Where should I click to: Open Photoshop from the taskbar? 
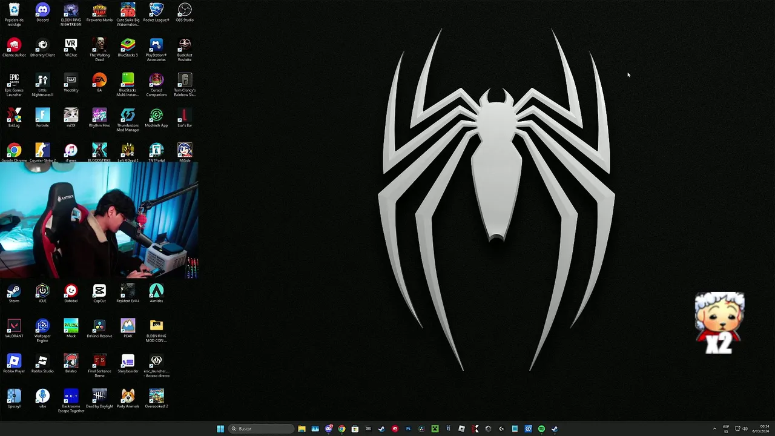(408, 429)
